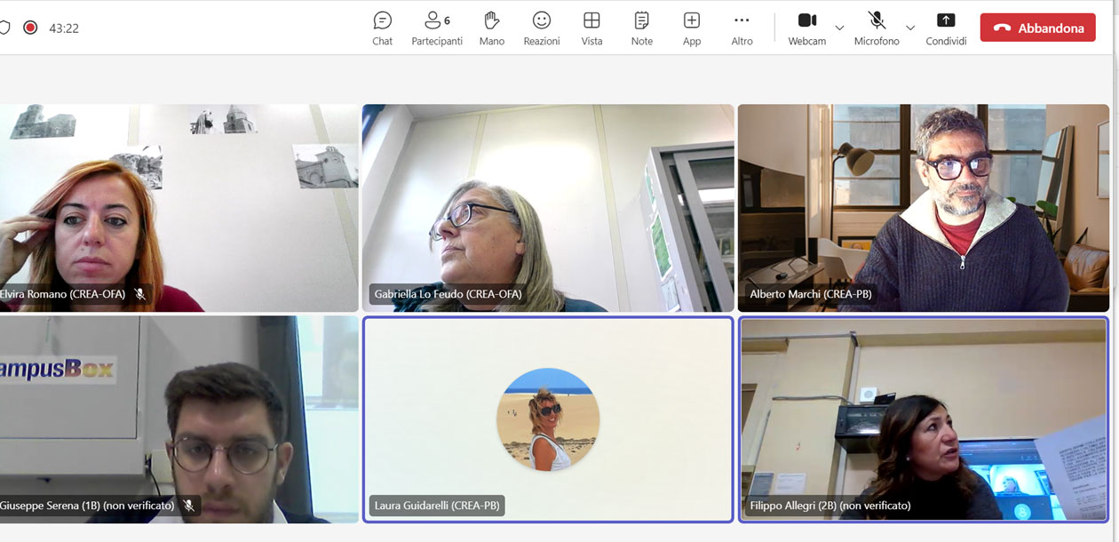Click the red recording indicator

(30, 28)
